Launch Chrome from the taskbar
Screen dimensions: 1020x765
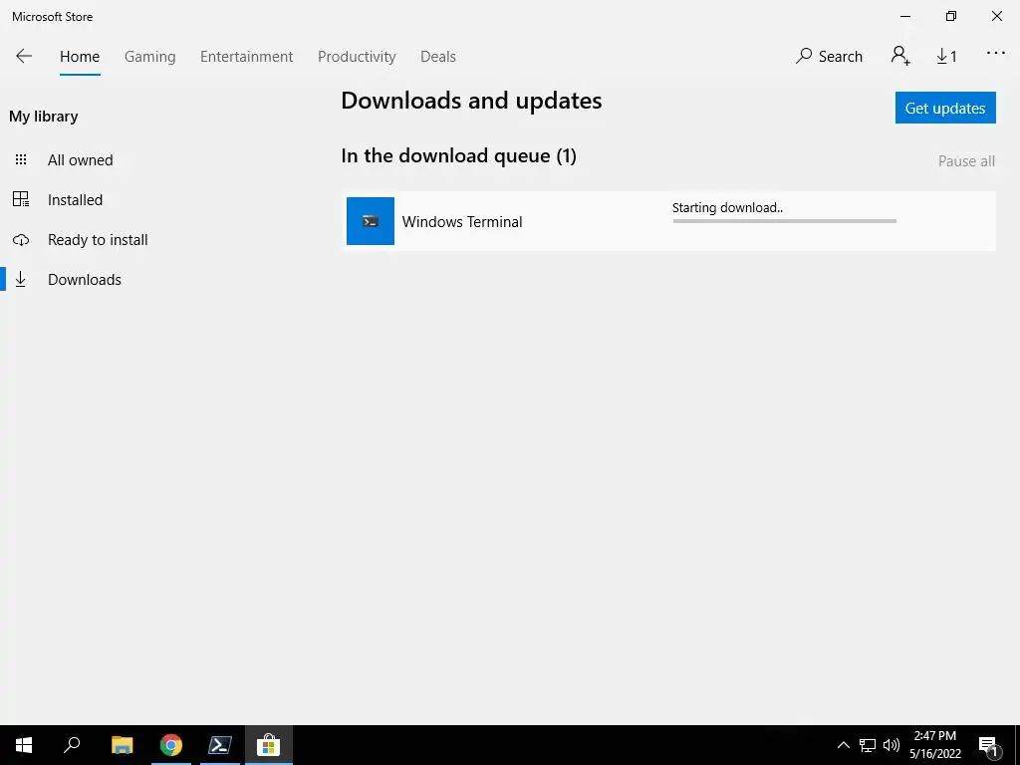point(171,745)
